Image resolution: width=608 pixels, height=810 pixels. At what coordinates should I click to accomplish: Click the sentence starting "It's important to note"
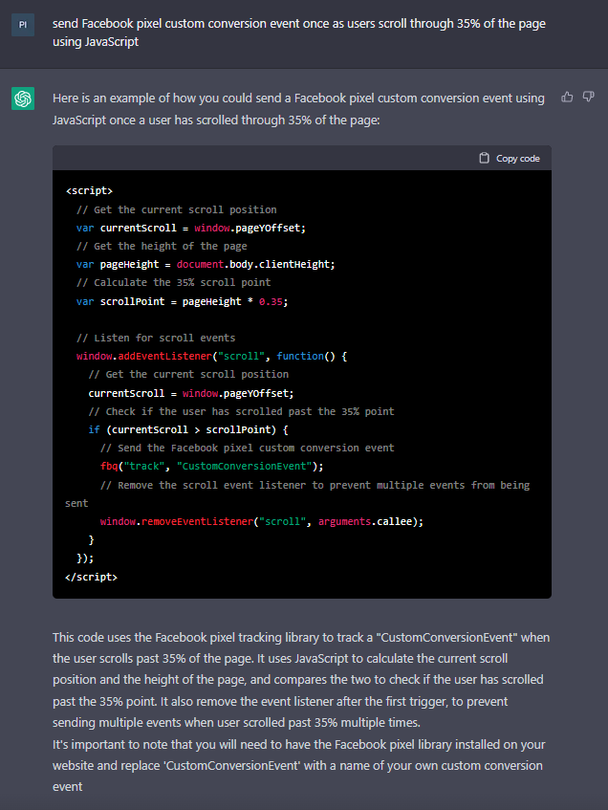(x=299, y=766)
